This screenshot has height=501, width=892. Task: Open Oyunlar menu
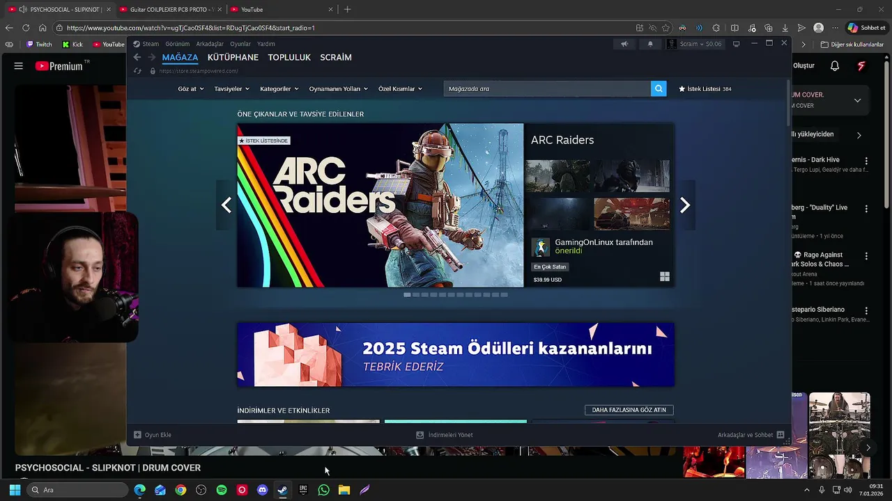point(240,44)
